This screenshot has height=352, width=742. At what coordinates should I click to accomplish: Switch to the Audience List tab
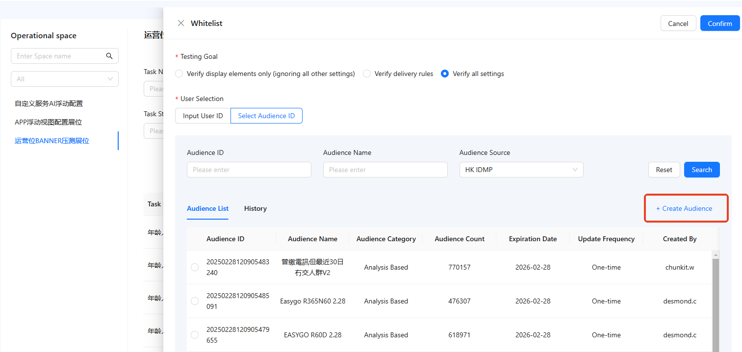tap(207, 208)
